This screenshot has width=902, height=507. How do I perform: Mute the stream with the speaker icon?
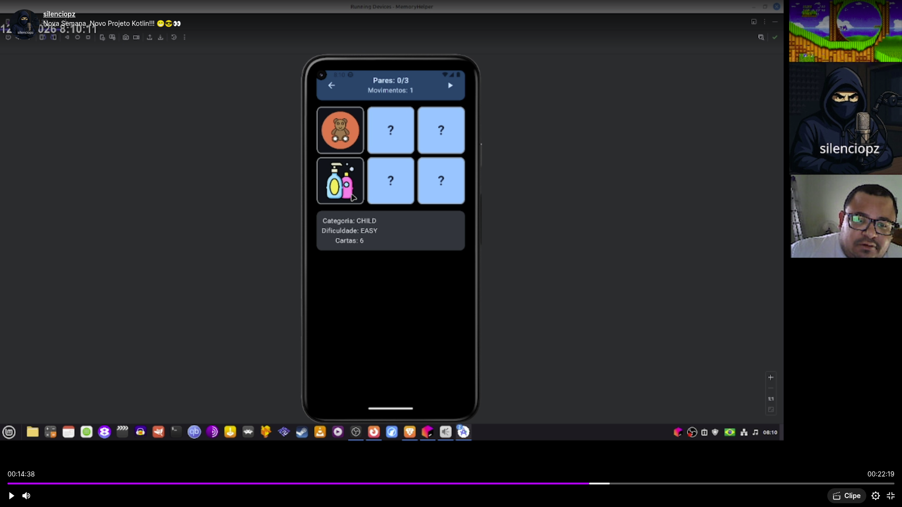tap(26, 496)
